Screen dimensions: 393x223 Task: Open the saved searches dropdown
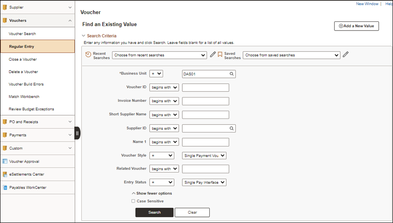coord(291,55)
